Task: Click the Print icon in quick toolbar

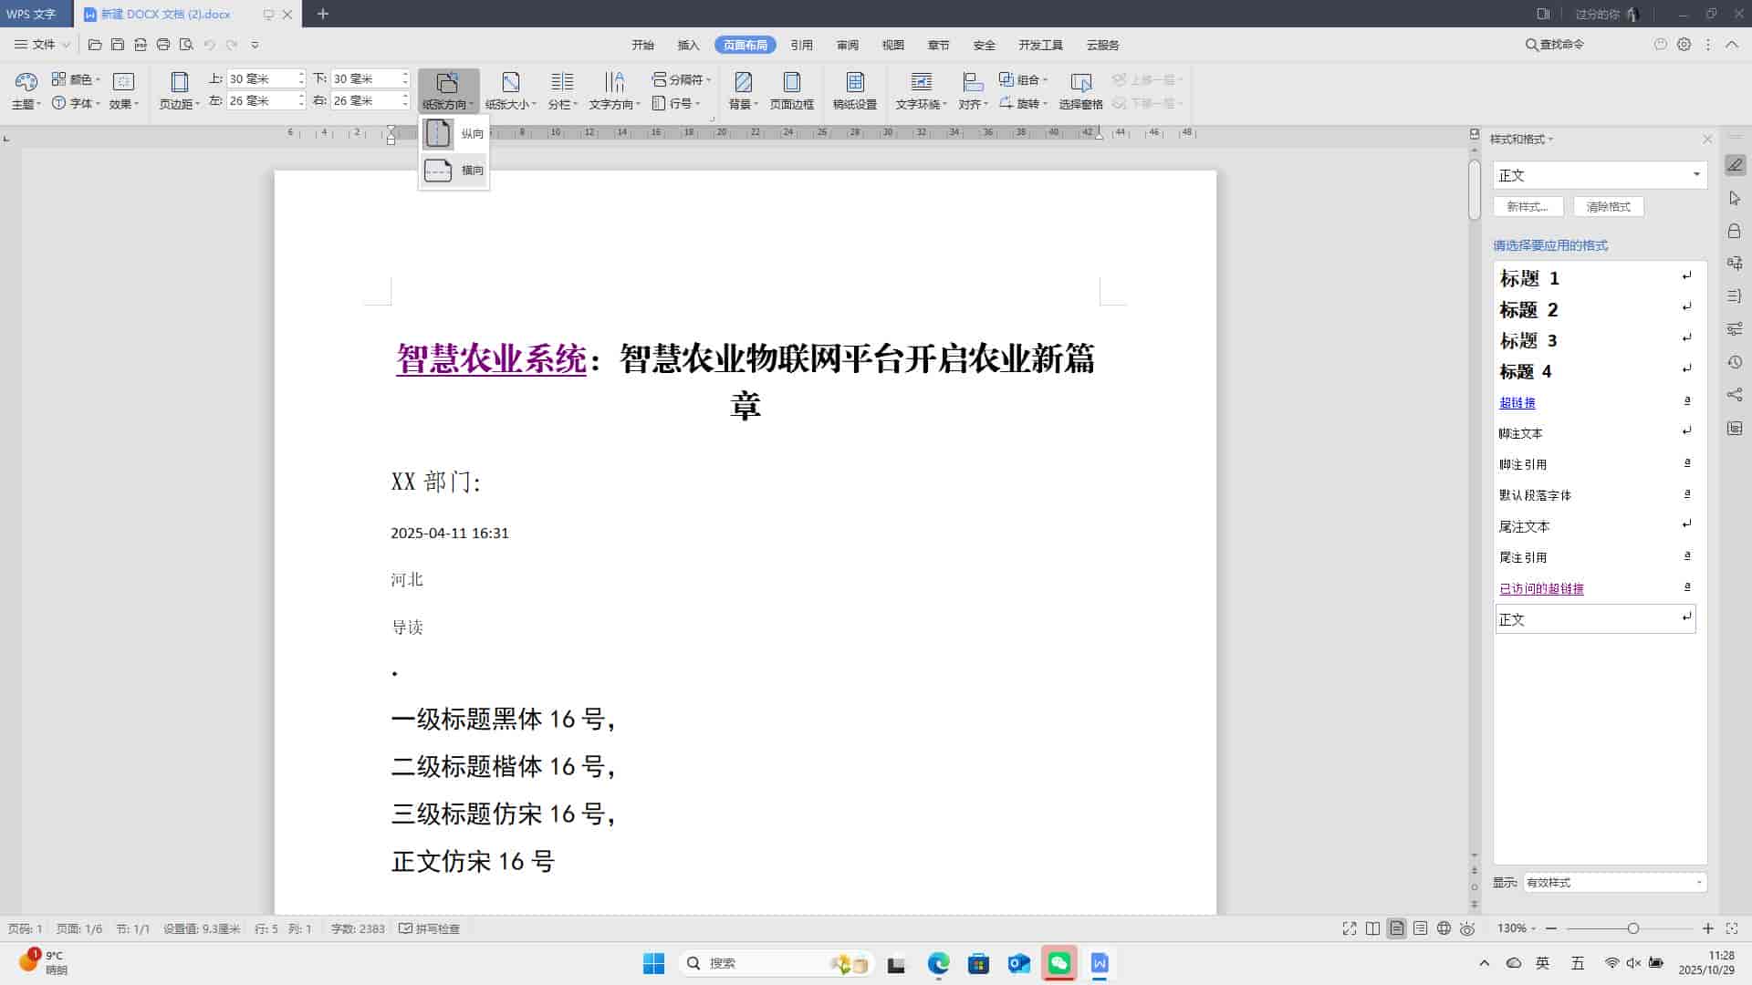Action: point(163,44)
